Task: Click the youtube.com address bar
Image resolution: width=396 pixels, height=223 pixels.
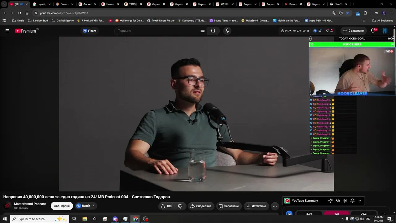Action: (x=183, y=13)
